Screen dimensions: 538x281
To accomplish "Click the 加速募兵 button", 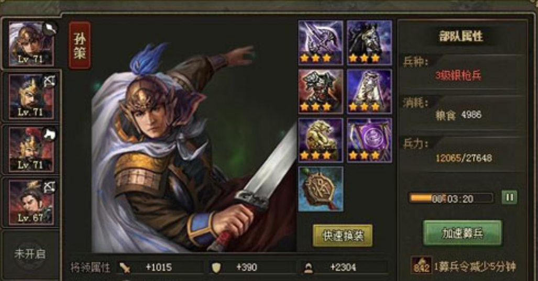I will (462, 233).
